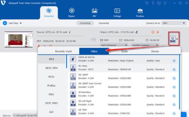Open the Subtitle Disabled dropdown
Screen dimensions: 189x117
pyautogui.click(x=145, y=45)
